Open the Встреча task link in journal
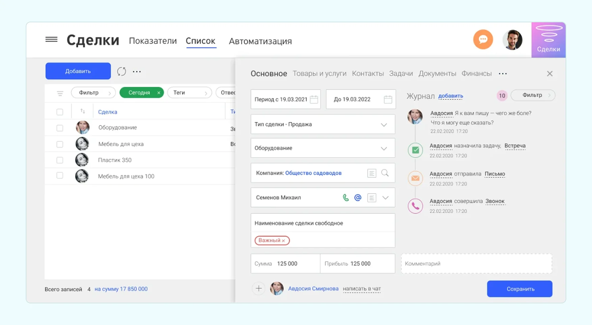Viewport: 592px width, 325px height. [x=515, y=146]
